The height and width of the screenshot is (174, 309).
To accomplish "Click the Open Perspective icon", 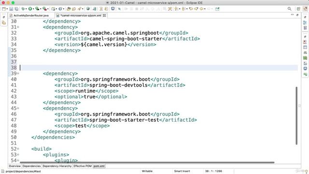I will pyautogui.click(x=298, y=9).
